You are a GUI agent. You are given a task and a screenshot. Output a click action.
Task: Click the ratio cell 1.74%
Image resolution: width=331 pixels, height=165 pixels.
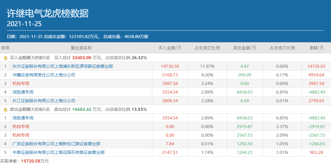(207, 152)
